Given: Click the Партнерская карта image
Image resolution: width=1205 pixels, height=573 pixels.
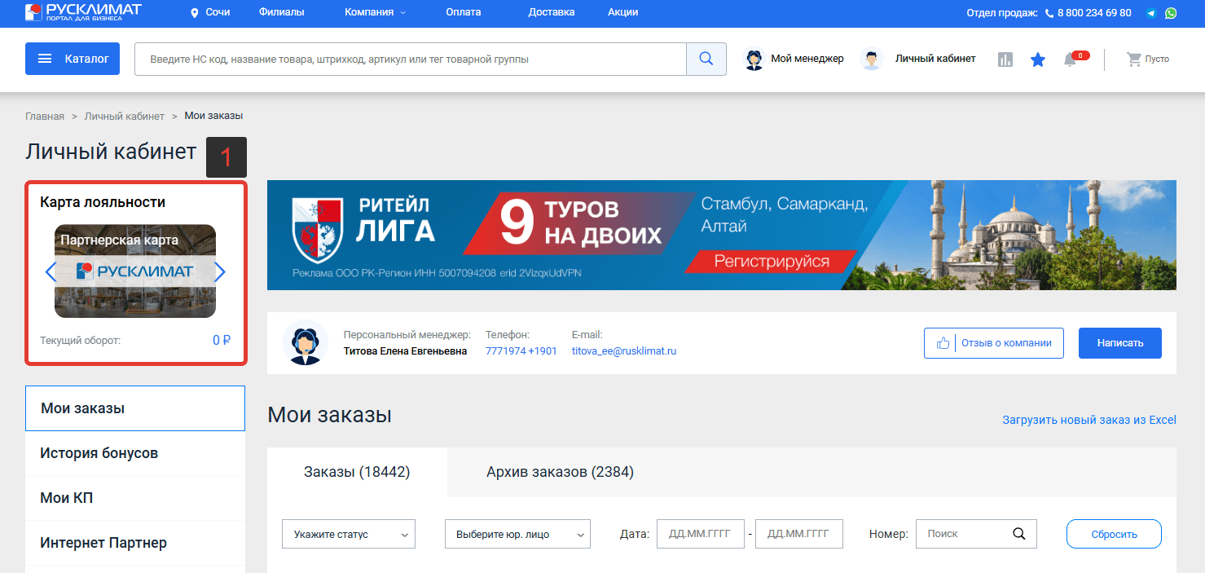Looking at the screenshot, I should point(135,271).
